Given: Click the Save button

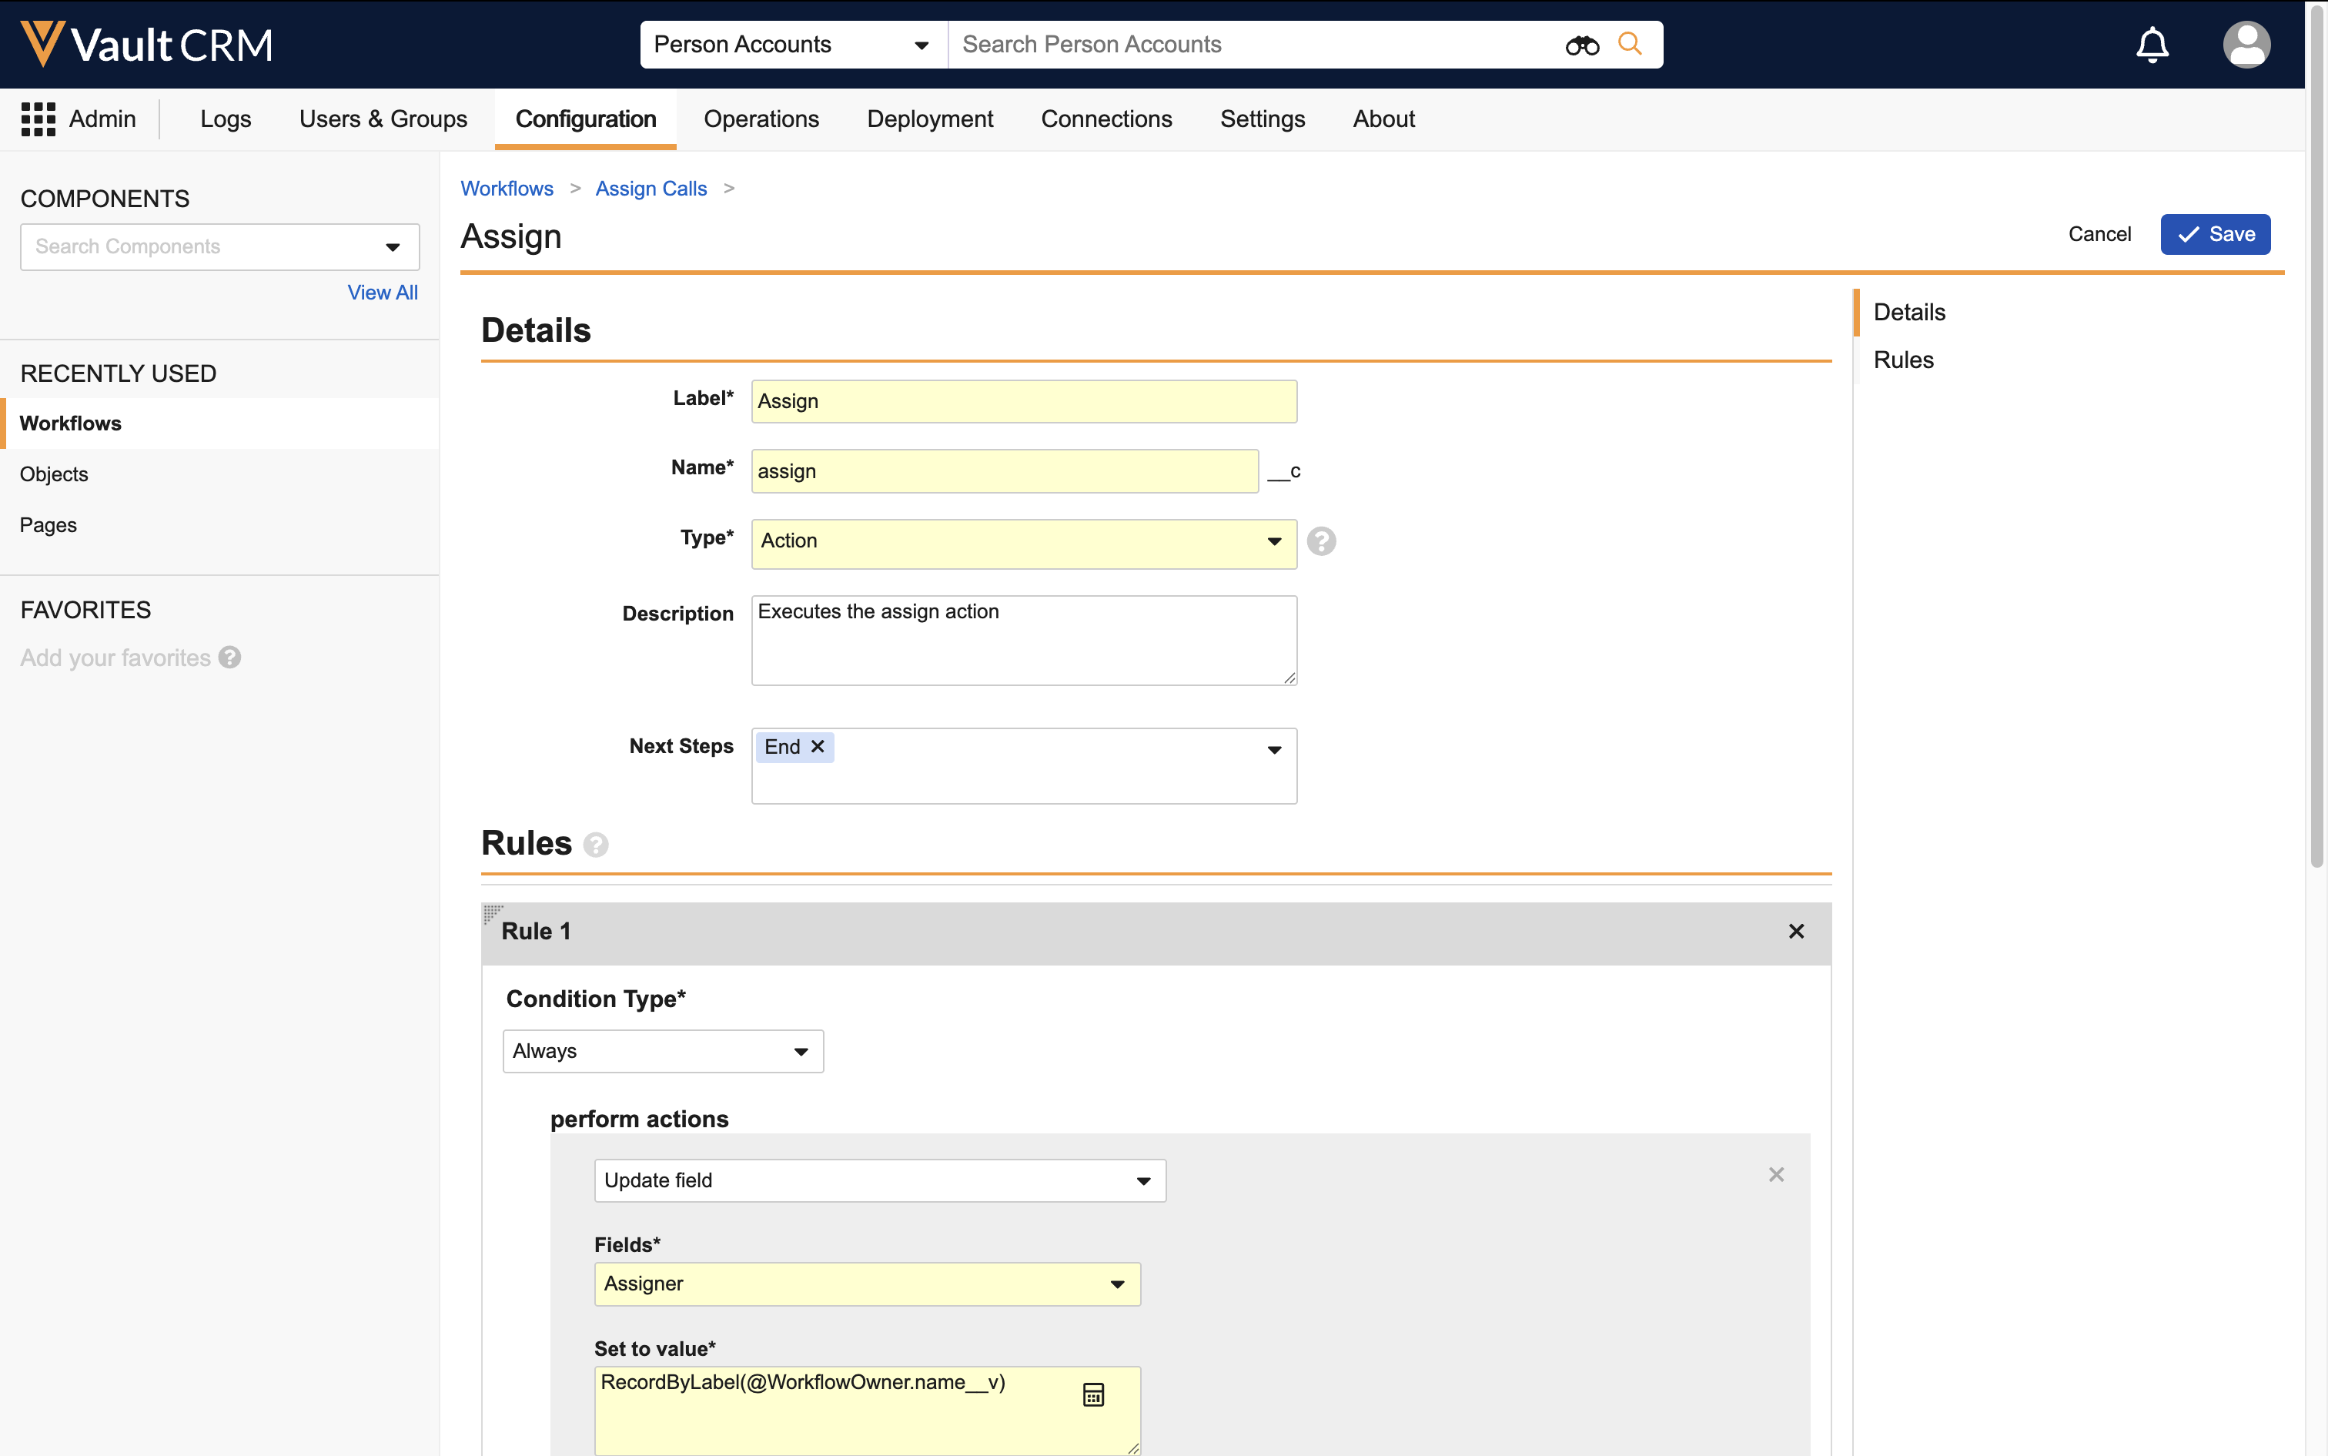Looking at the screenshot, I should click(2214, 234).
